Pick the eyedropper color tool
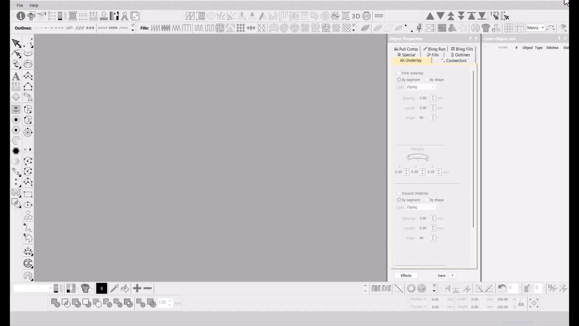The height and width of the screenshot is (326, 579). pyautogui.click(x=114, y=288)
